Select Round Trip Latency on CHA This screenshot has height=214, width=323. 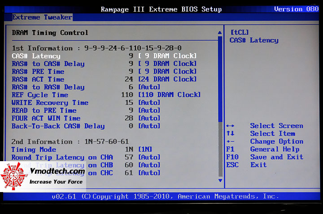coord(62,157)
